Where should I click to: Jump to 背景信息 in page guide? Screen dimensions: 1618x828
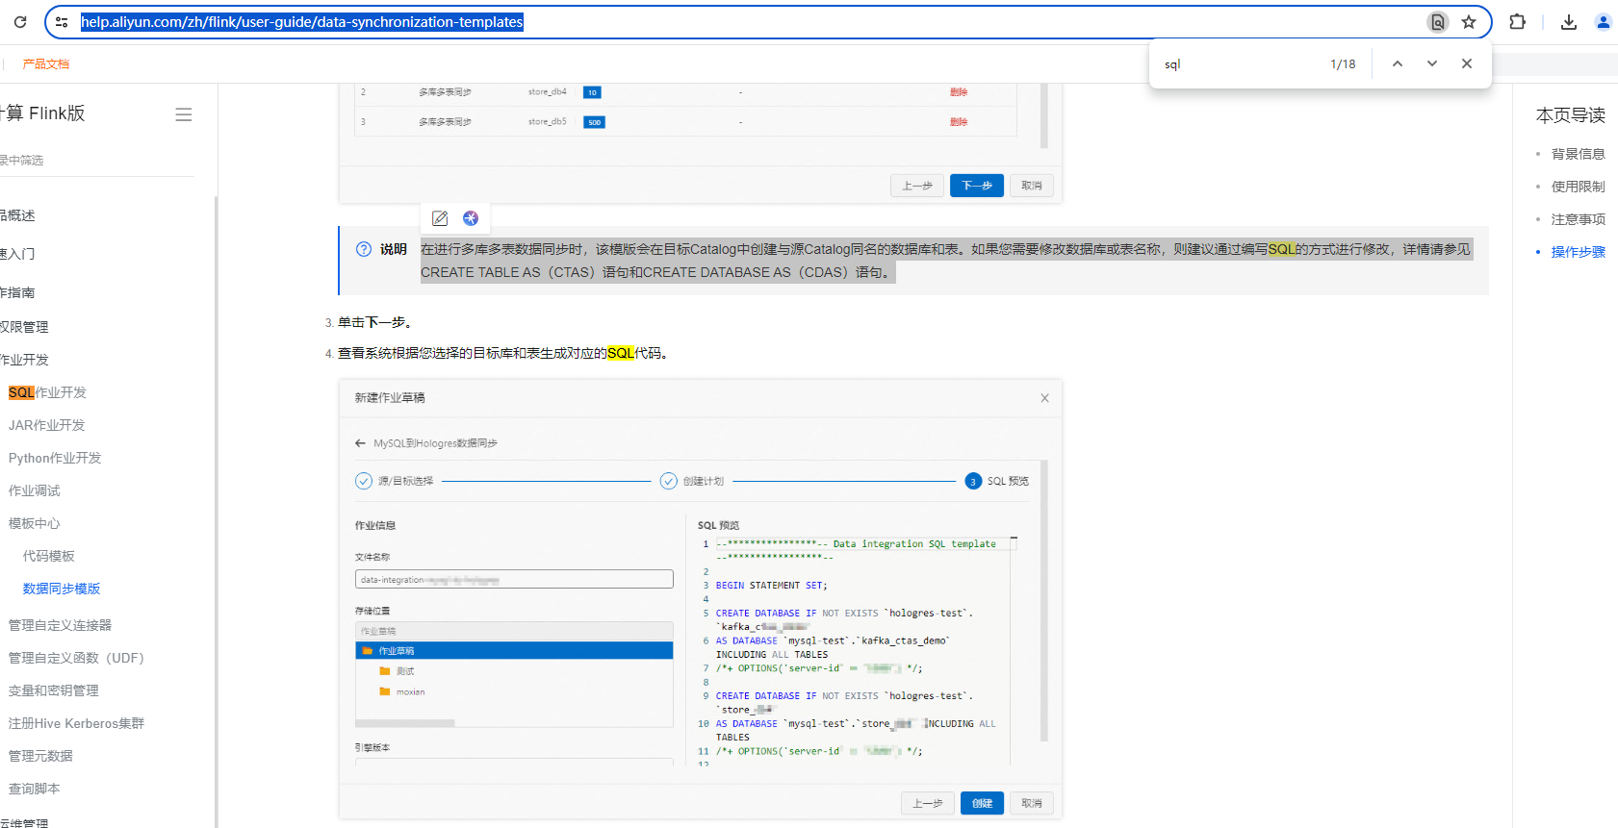tap(1578, 154)
